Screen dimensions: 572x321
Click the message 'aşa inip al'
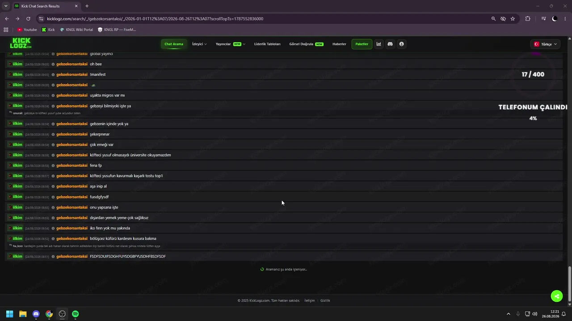[98, 186]
